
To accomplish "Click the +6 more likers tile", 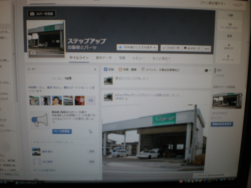I will (x=91, y=101).
